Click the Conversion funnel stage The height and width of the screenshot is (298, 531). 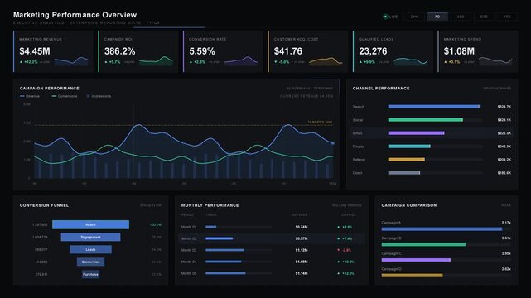pyautogui.click(x=90, y=262)
